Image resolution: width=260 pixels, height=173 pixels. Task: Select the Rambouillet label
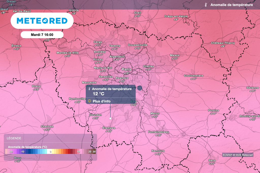(x=77, y=99)
